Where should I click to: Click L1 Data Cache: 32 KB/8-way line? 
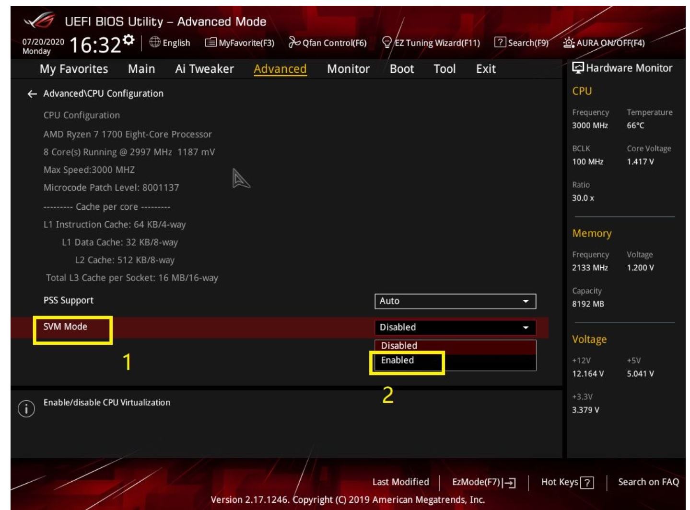click(120, 242)
